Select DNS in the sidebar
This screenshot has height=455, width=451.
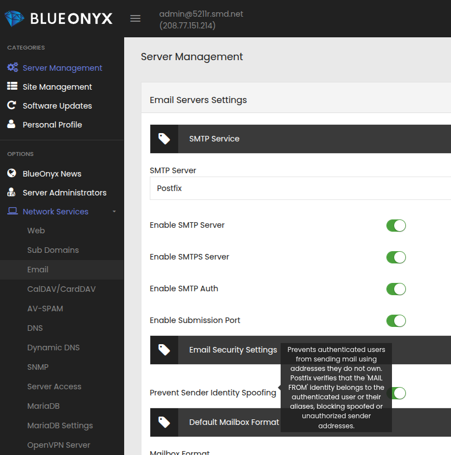(x=35, y=328)
